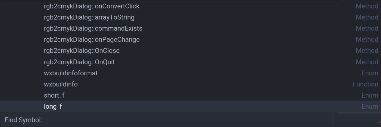Click the Method label beside onPageChange
This screenshot has width=381, height=127.
[367, 39]
